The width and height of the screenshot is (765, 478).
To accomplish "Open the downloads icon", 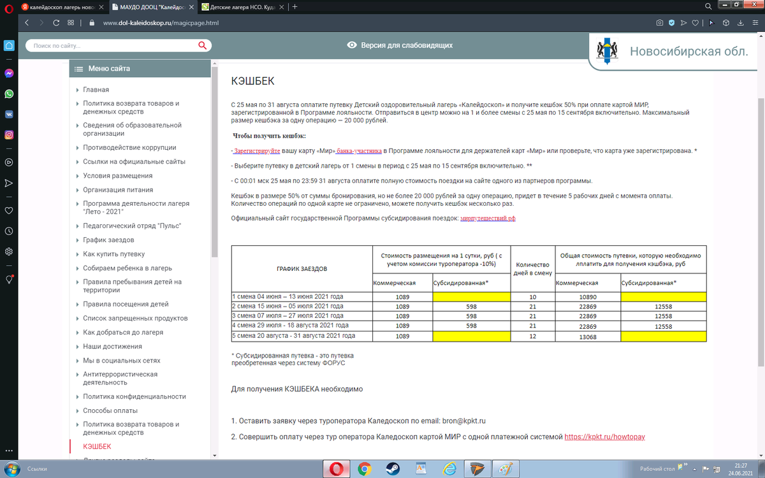I will pos(739,22).
